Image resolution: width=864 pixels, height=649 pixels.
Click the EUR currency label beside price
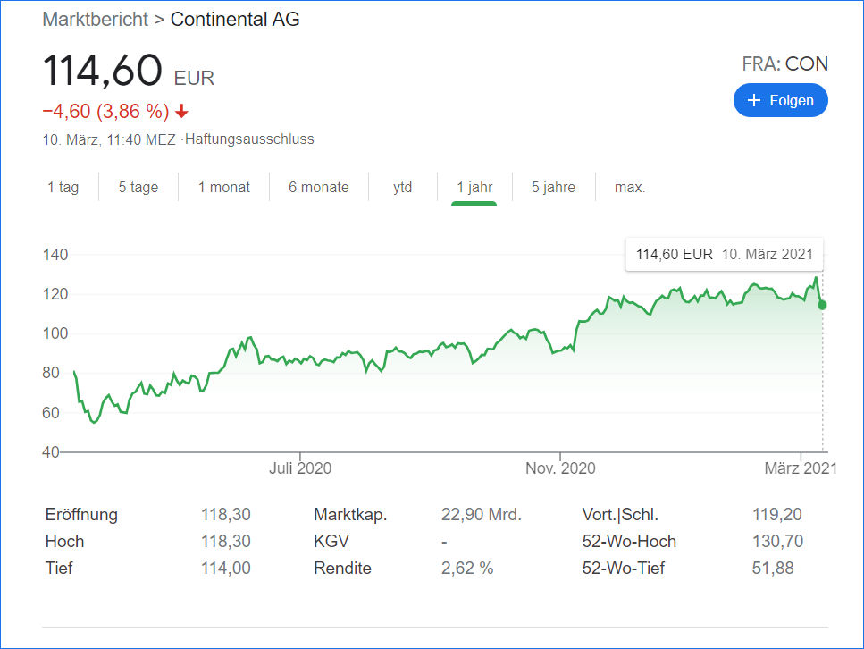194,79
